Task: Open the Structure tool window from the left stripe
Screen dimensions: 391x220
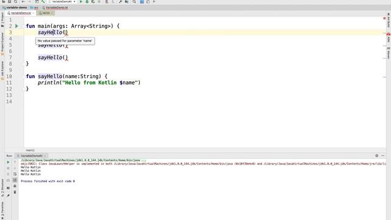Action: tap(2, 188)
